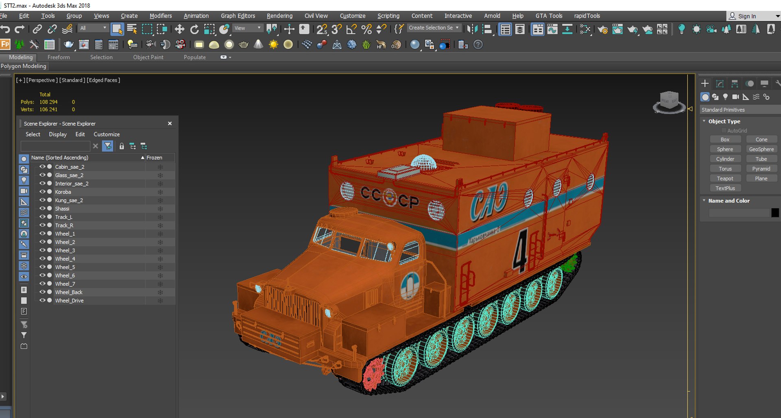This screenshot has height=418, width=781.
Task: Toggle the Percent Snap icon
Action: 367,29
